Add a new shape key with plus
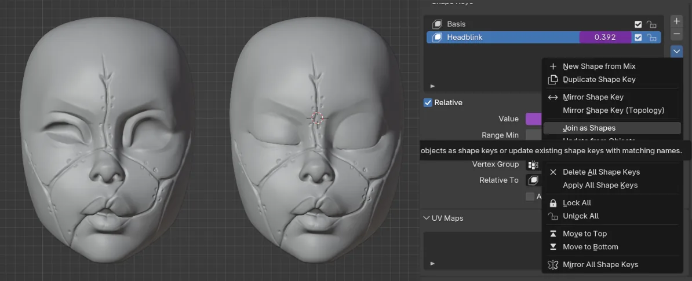Screen dimensions: 692x281 [x=676, y=21]
